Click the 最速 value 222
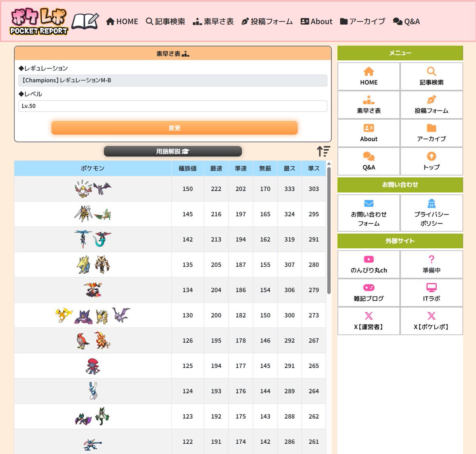This screenshot has width=476, height=454. 216,189
